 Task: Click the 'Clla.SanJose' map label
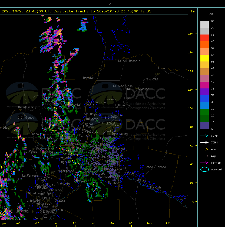pos(123,86)
